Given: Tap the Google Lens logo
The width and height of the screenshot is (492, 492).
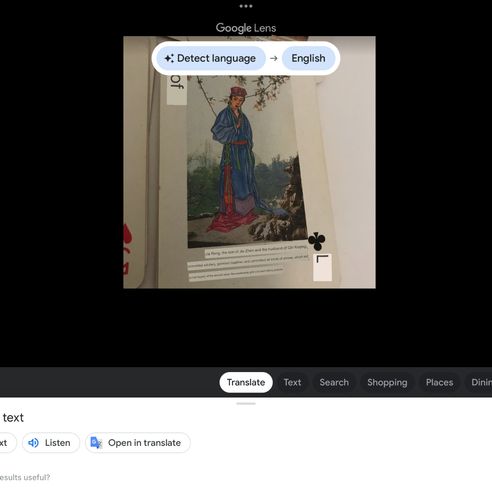Looking at the screenshot, I should (246, 28).
